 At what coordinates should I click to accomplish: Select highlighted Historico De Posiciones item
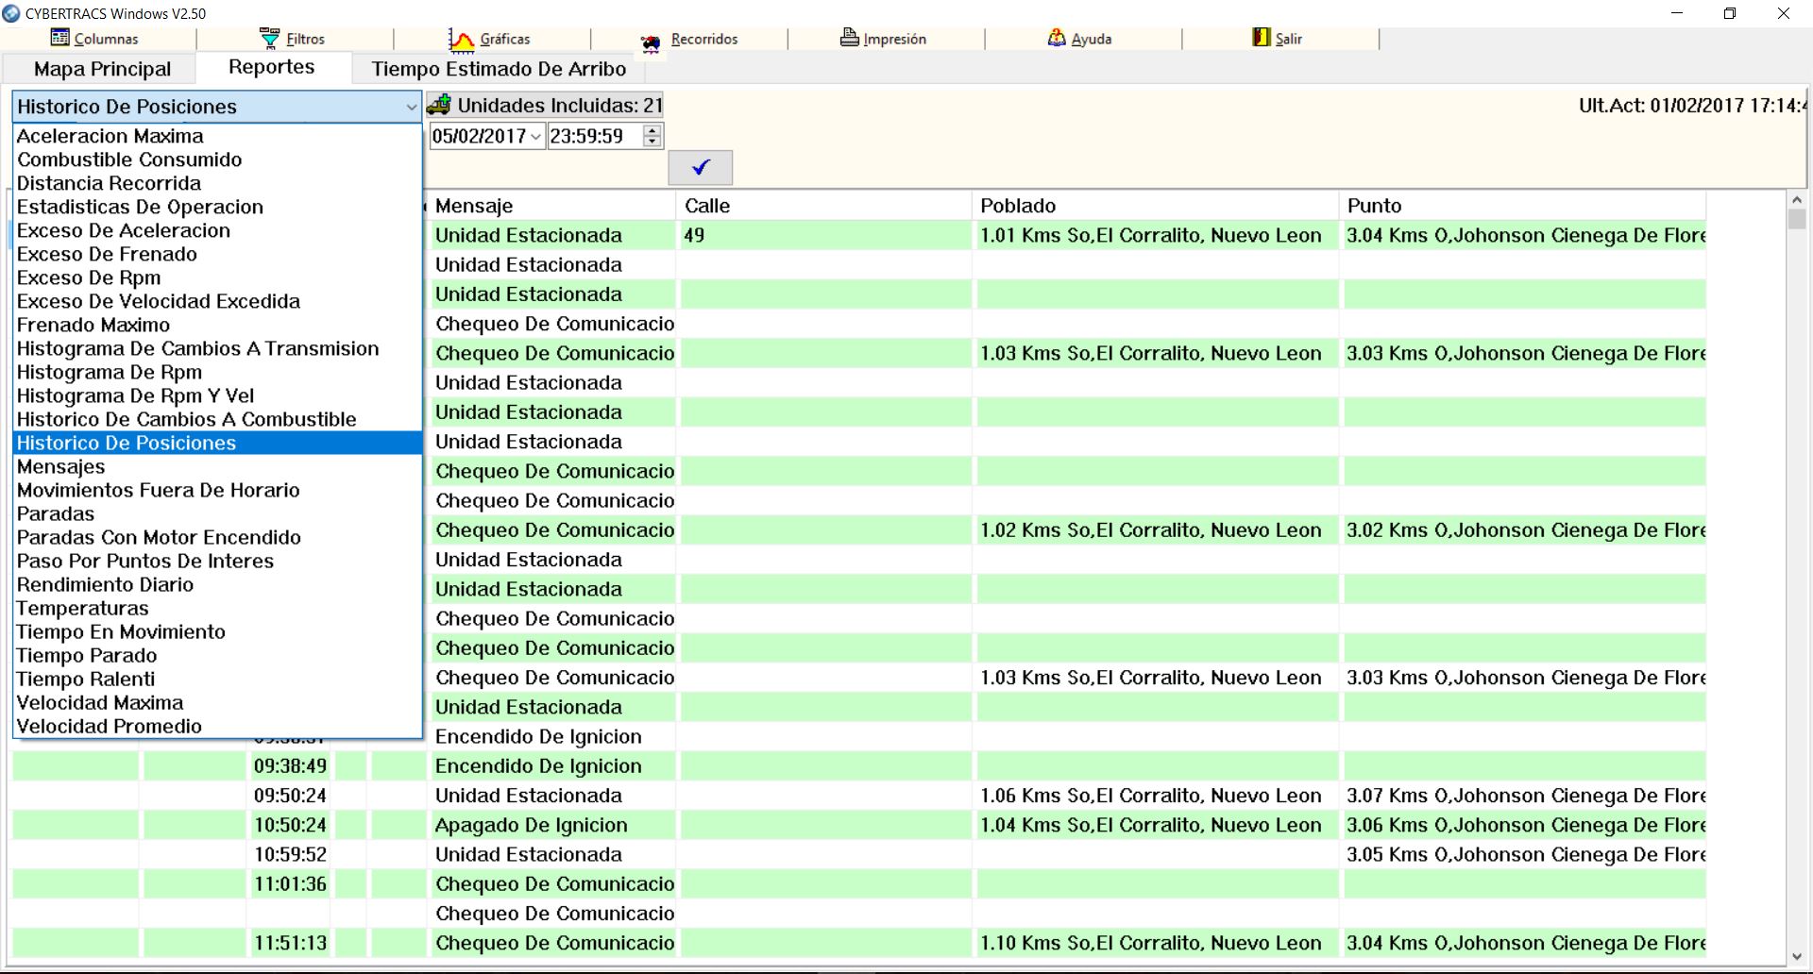click(217, 443)
